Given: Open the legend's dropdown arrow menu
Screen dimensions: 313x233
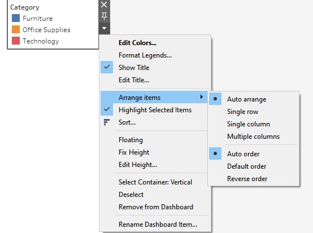Looking at the screenshot, I should click(x=104, y=29).
